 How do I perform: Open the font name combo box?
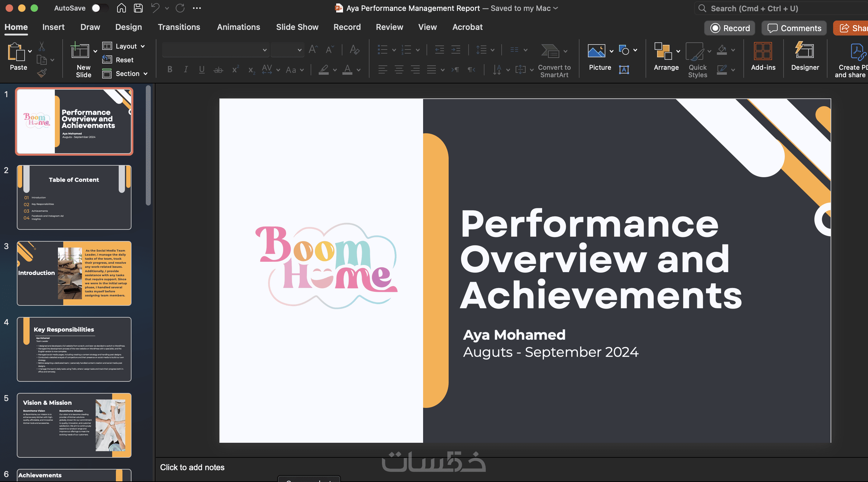click(215, 50)
